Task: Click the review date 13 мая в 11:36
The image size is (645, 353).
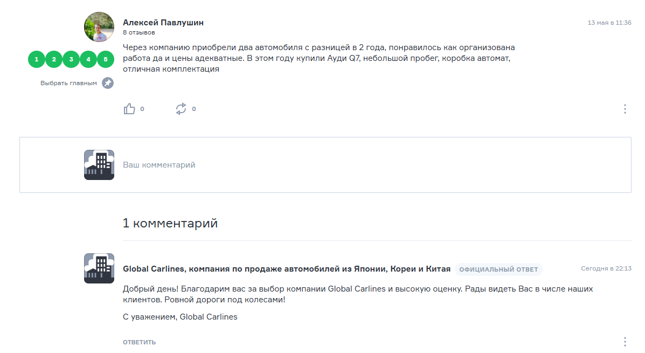Action: click(609, 23)
